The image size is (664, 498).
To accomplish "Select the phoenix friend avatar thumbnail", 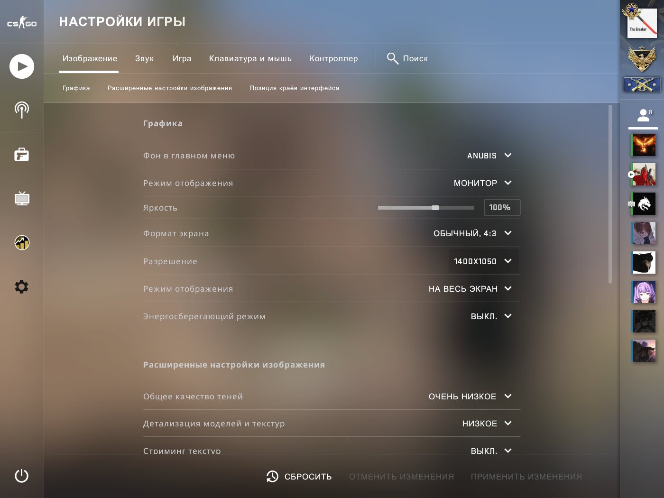I will coord(644,145).
